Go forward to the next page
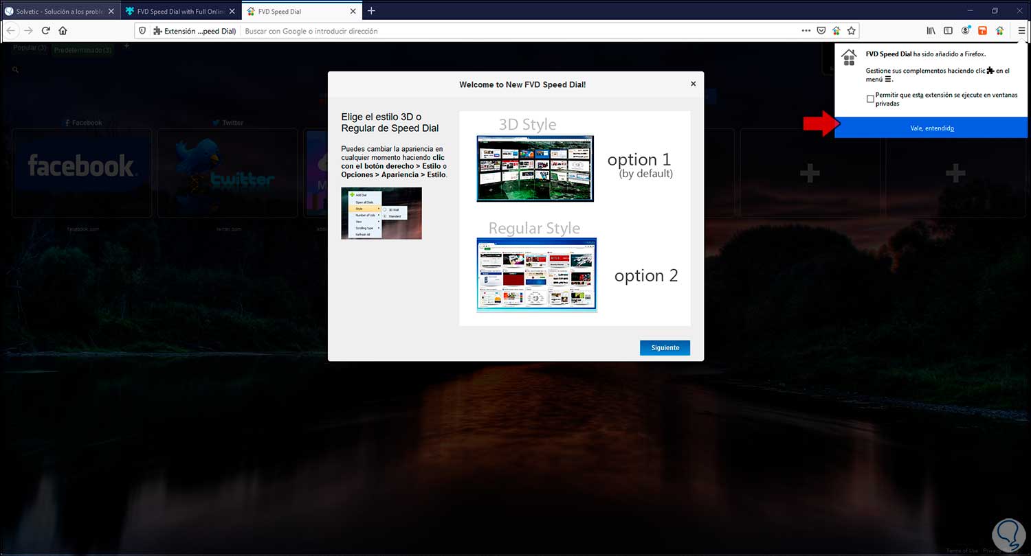Viewport: 1031px width, 556px height. click(x=28, y=31)
